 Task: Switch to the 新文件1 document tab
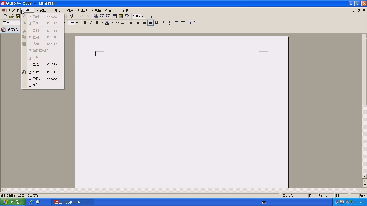(10, 30)
